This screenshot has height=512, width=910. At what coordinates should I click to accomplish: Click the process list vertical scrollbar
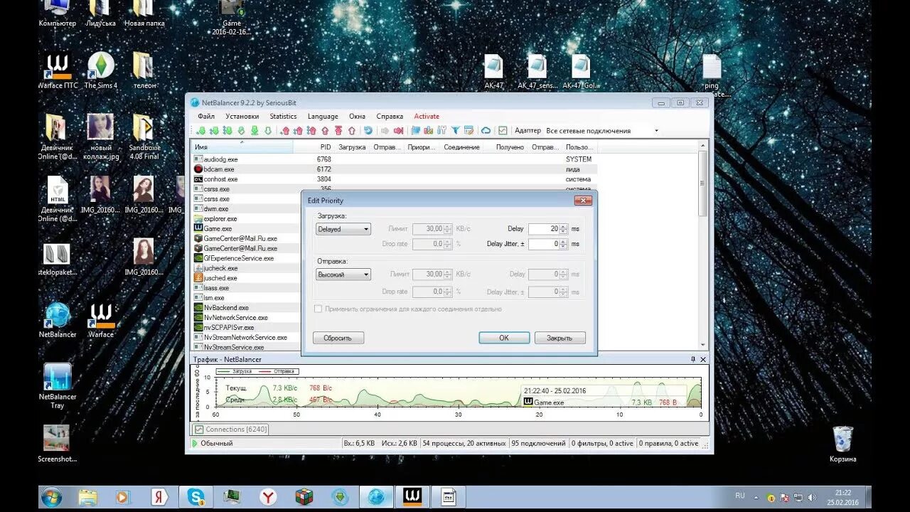click(703, 245)
